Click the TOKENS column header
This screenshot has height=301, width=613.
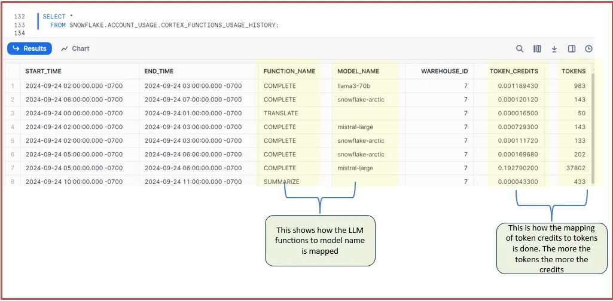(573, 71)
